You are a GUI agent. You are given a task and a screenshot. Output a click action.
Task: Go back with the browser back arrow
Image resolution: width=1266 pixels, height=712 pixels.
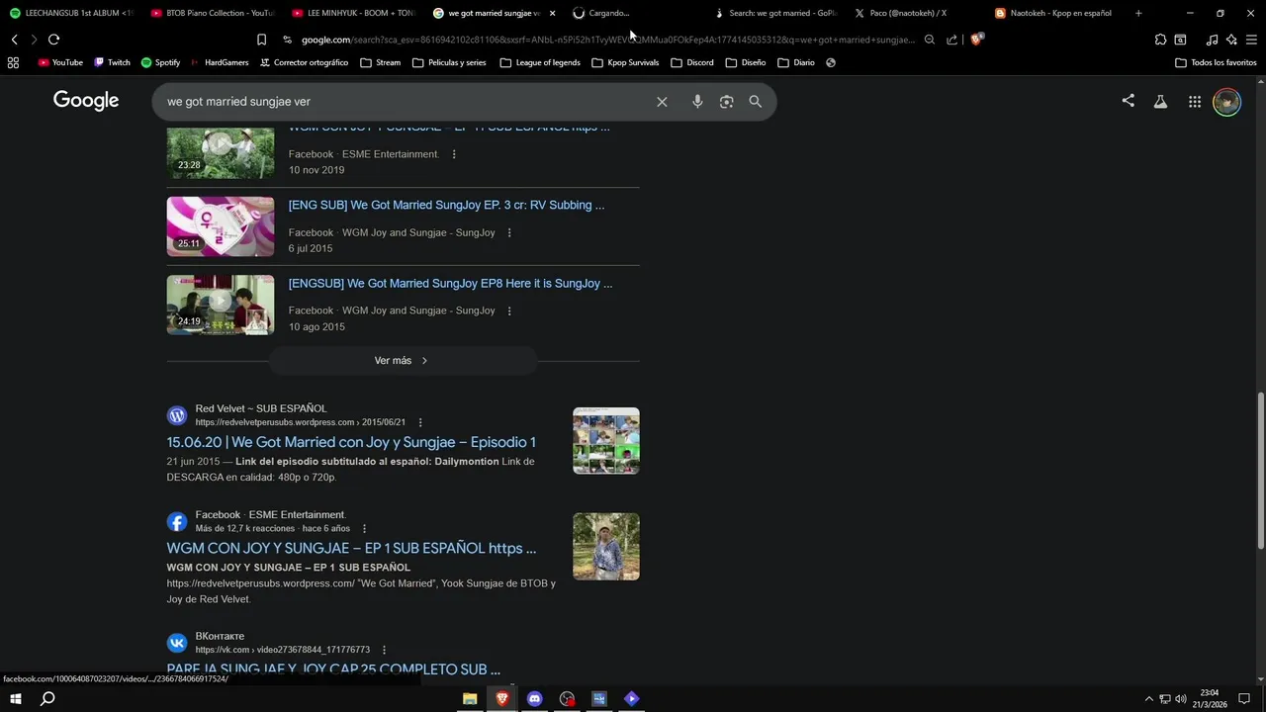(x=14, y=40)
